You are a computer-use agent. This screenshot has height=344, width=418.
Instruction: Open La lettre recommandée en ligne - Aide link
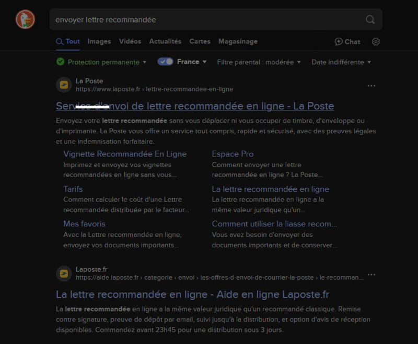pyautogui.click(x=192, y=294)
